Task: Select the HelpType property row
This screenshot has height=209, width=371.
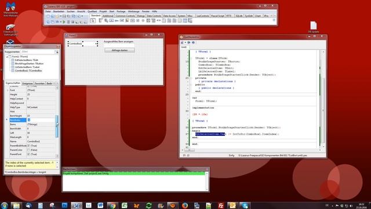Action: [32, 107]
